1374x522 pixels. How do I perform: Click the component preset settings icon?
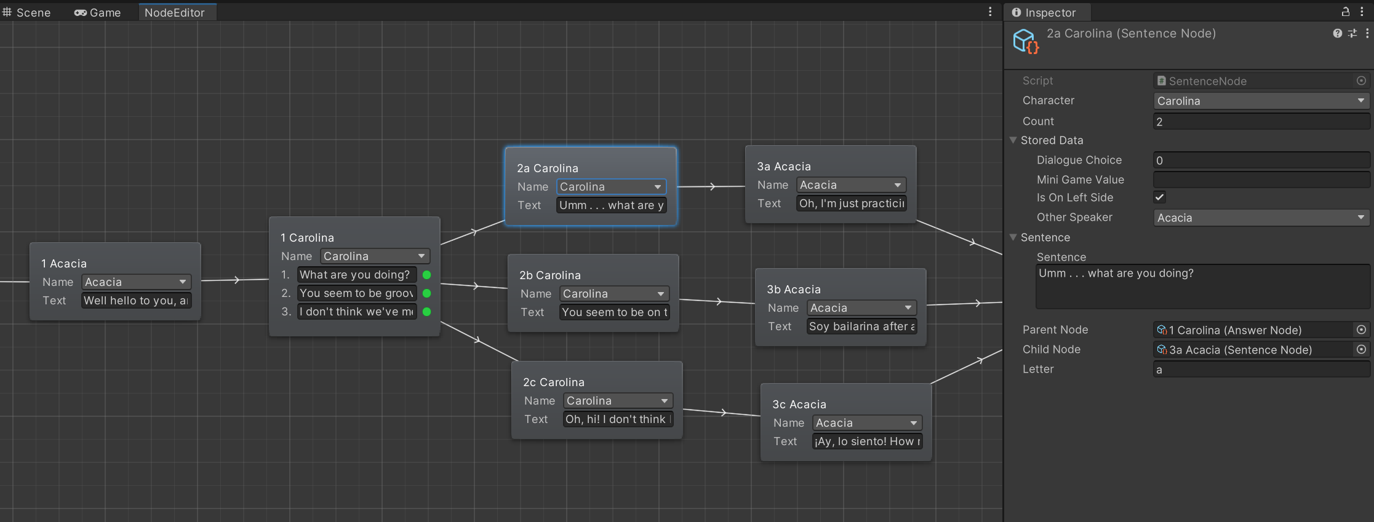[x=1352, y=34]
